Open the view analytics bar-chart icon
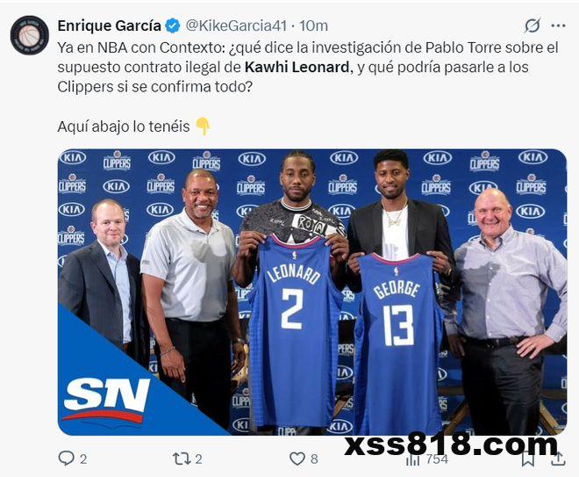This screenshot has height=477, width=579. point(413,459)
